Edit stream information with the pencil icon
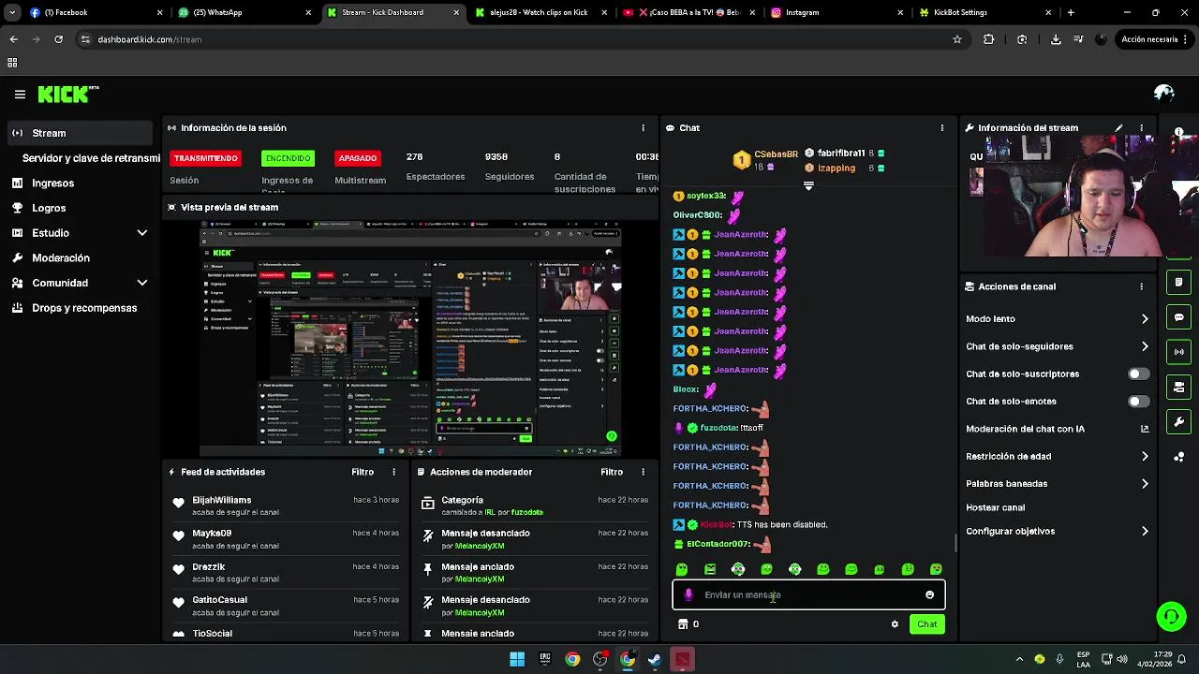Screen dimensions: 1199x674 1118,127
